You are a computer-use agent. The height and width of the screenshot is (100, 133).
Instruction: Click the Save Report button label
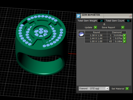coord(108,27)
